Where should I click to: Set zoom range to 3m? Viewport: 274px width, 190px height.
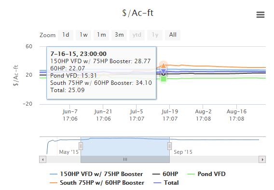[x=119, y=35]
